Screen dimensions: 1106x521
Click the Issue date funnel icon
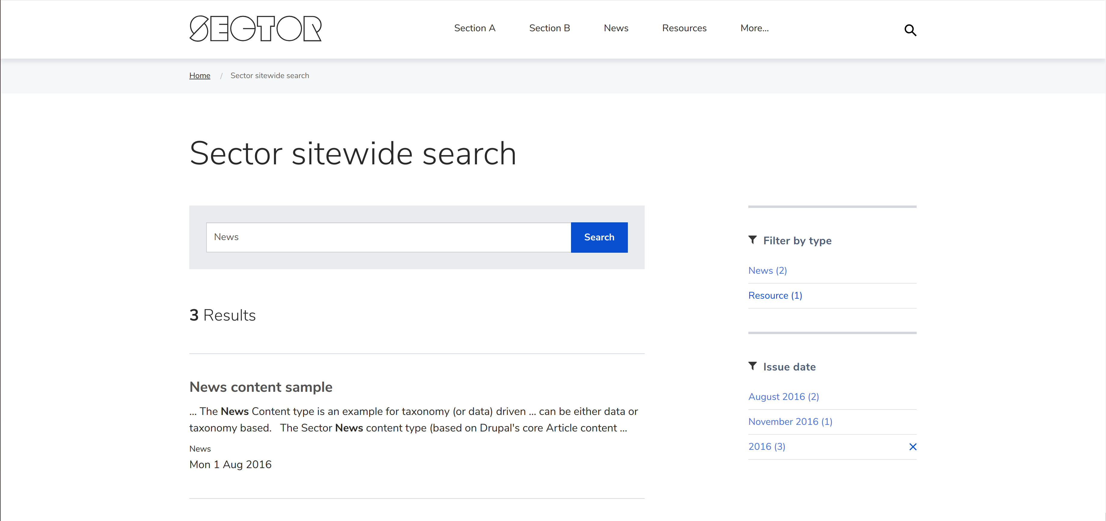click(752, 366)
